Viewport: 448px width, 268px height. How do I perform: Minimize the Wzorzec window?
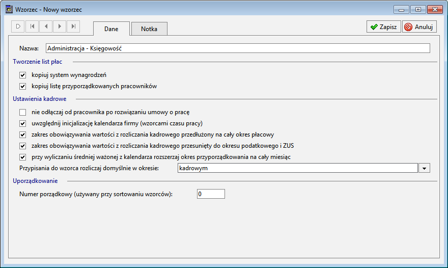[x=402, y=10]
